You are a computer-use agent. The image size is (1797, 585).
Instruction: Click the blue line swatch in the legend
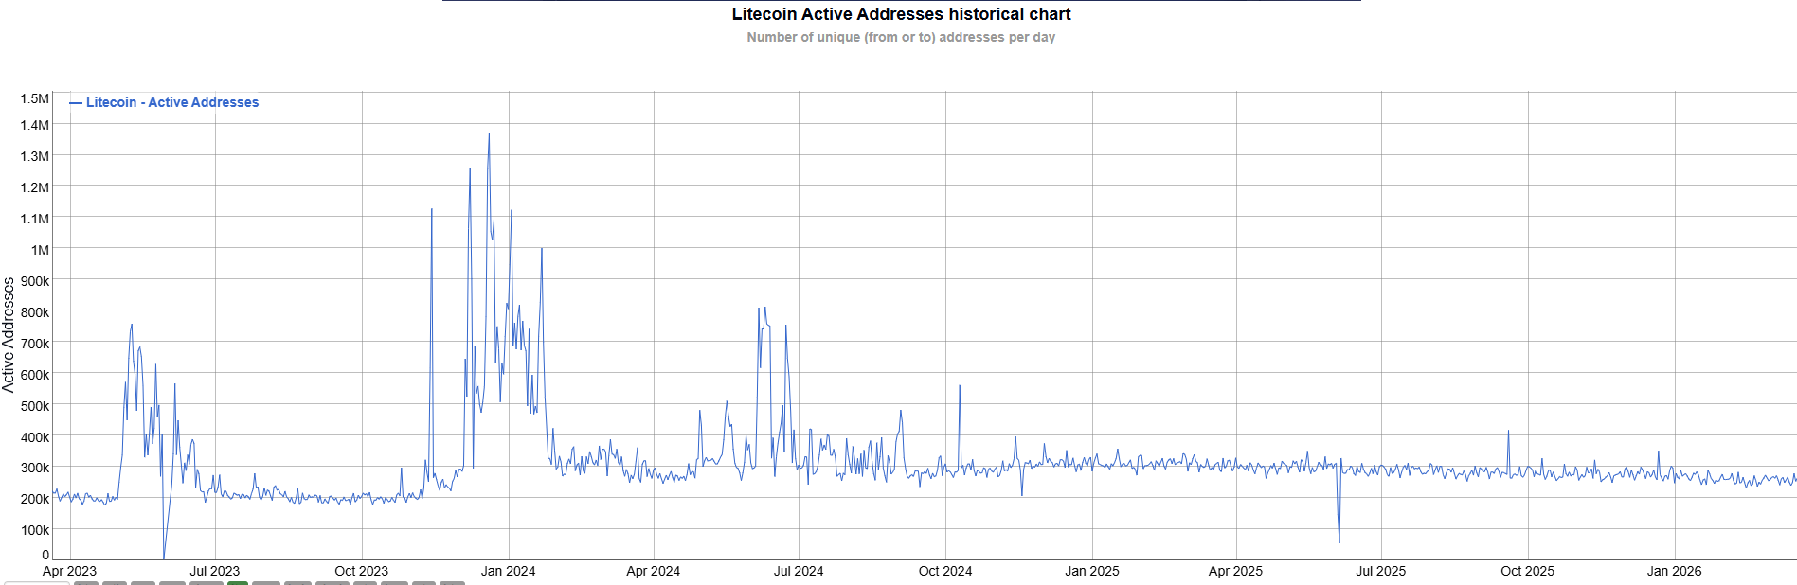click(x=76, y=103)
